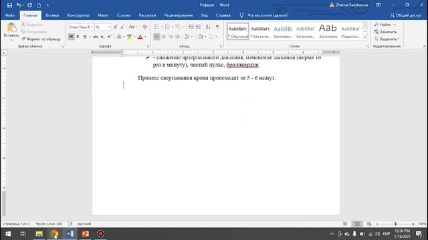Open text effects and typography
The image size is (428, 240).
coord(119,37)
